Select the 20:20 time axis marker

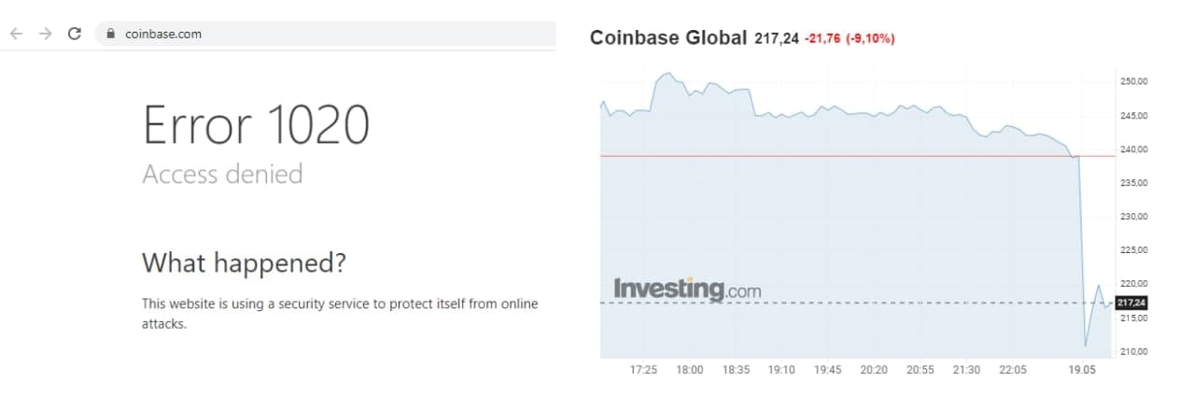click(874, 371)
